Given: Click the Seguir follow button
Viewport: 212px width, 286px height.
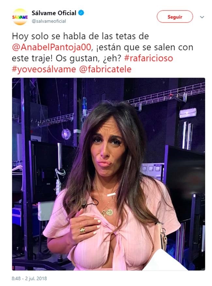Looking at the screenshot, I should pyautogui.click(x=175, y=17).
